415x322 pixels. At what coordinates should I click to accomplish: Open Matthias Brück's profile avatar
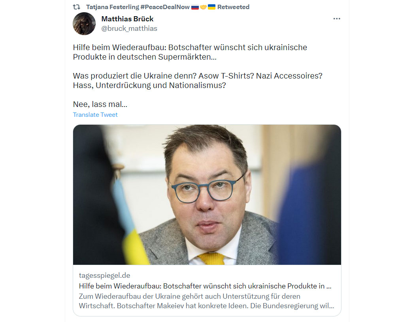point(84,24)
